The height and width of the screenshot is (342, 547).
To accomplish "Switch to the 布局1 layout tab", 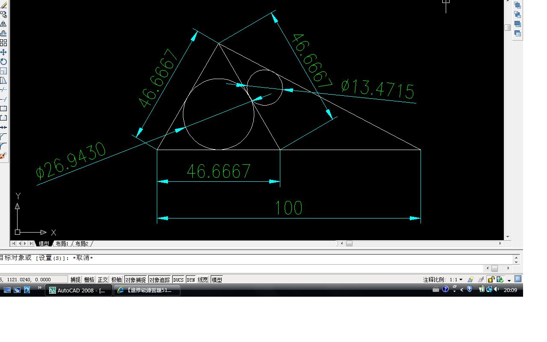I will pos(62,244).
